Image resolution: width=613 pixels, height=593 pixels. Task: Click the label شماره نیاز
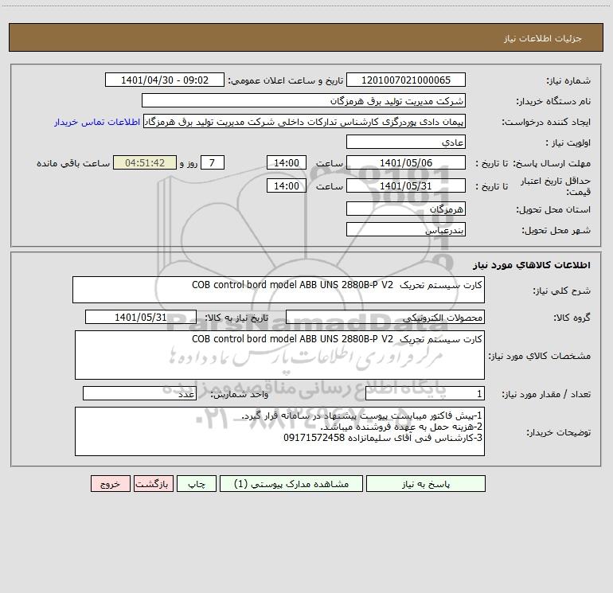pyautogui.click(x=568, y=81)
